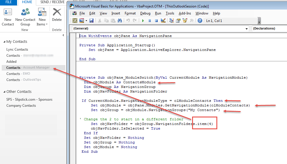The height and width of the screenshot is (164, 287).
Task: Click the Break pause icon
Action: coord(150,21)
